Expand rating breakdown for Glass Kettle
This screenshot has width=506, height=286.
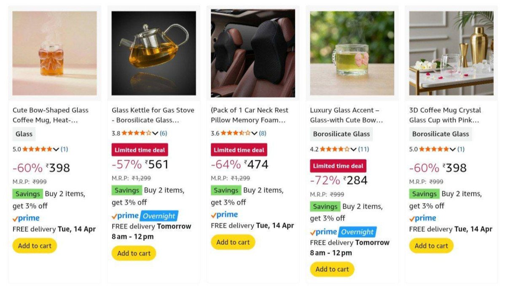pyautogui.click(x=155, y=133)
